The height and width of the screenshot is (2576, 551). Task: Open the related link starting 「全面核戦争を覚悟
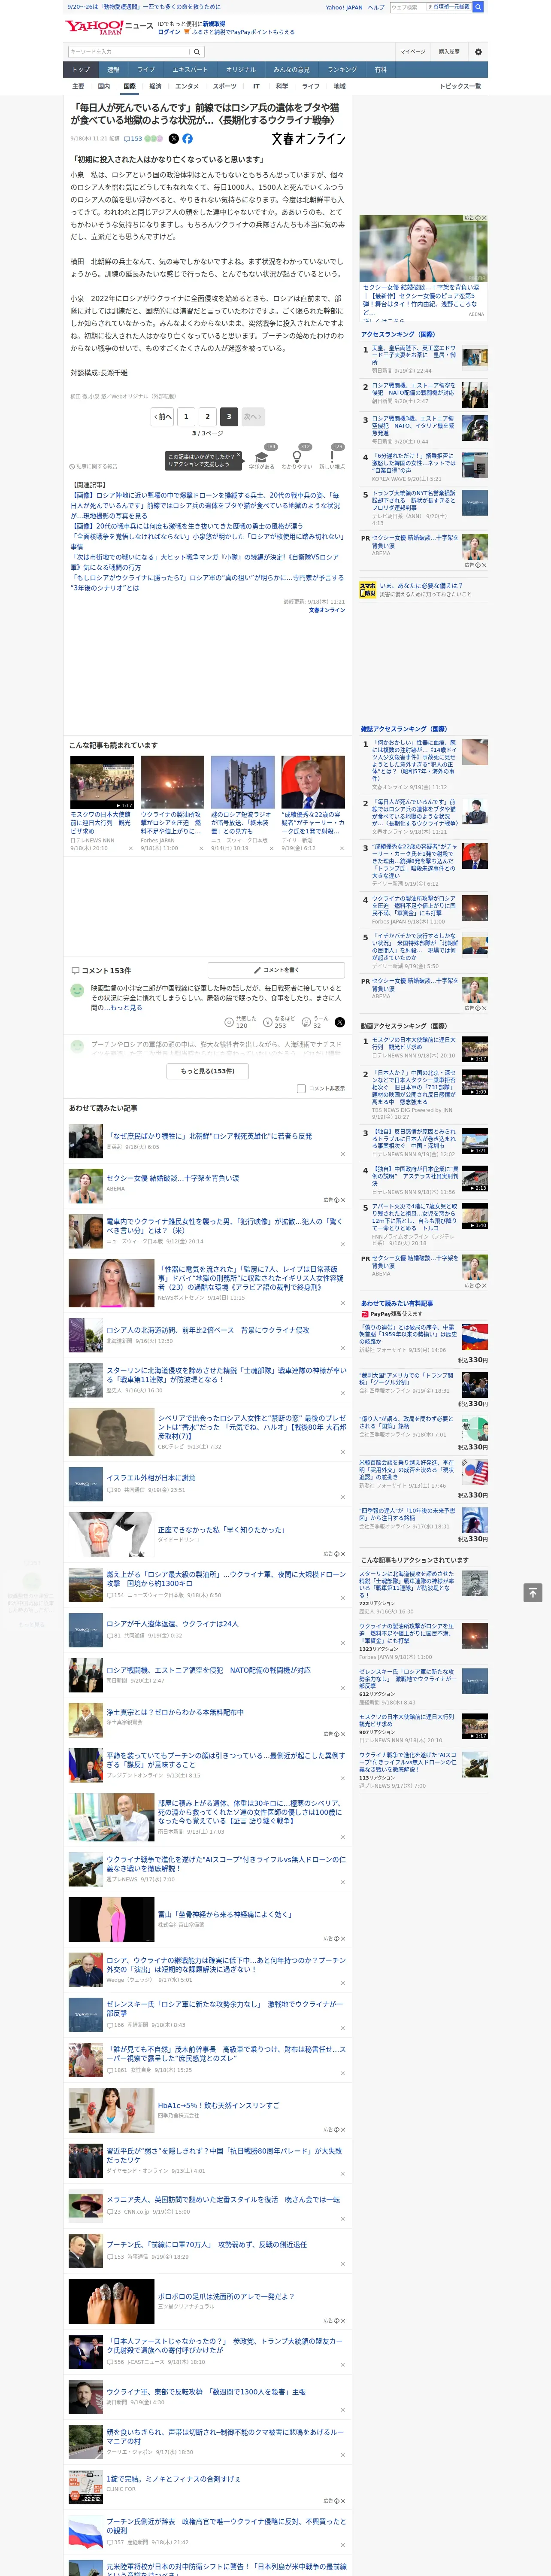click(206, 541)
